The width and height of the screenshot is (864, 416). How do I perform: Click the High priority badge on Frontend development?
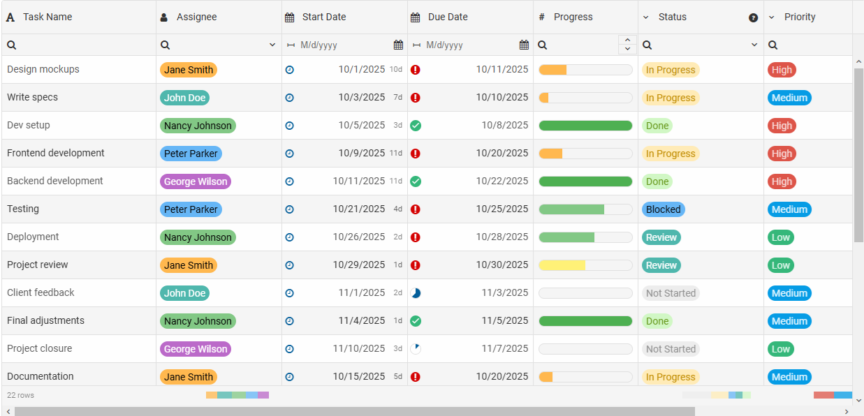(782, 154)
